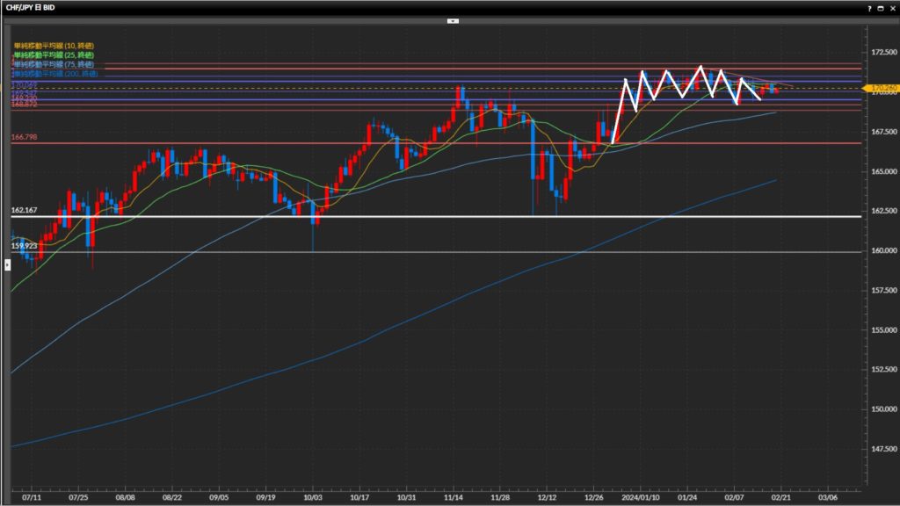The image size is (900, 506).
Task: Click the 2024/01/10 date axis label
Action: [641, 496]
